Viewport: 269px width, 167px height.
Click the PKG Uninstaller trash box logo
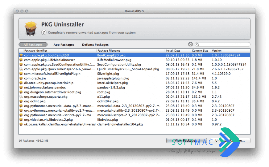[x=31, y=29]
